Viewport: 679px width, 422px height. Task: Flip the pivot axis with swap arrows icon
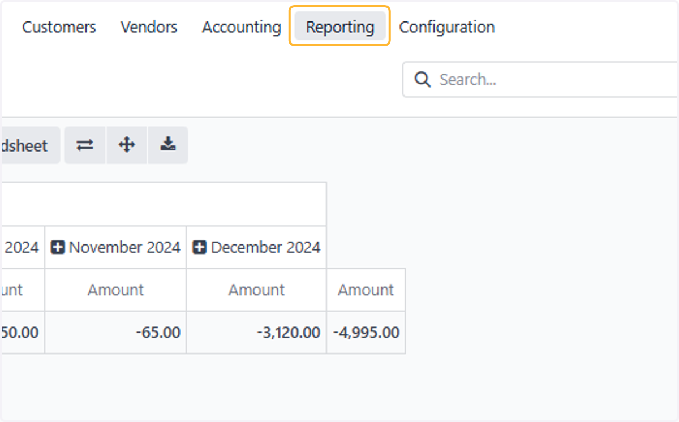tap(85, 145)
